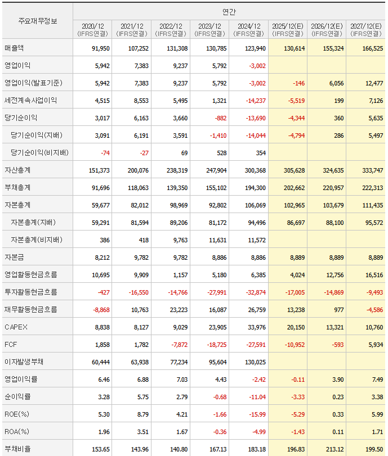Select the 재무활동현금흐름 row label
The width and height of the screenshot is (388, 456).
click(30, 310)
